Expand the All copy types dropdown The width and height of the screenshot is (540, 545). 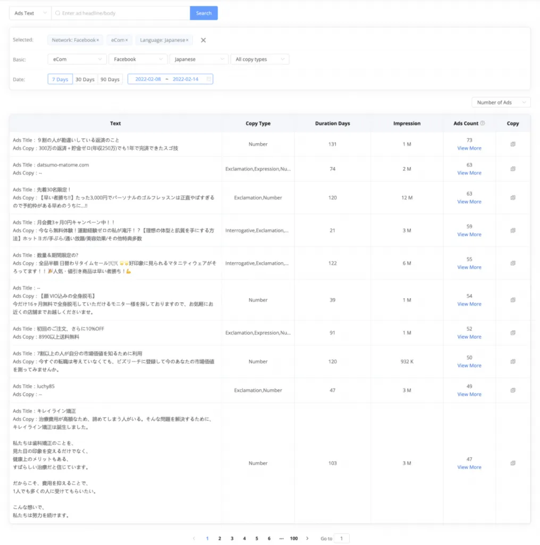[260, 60]
